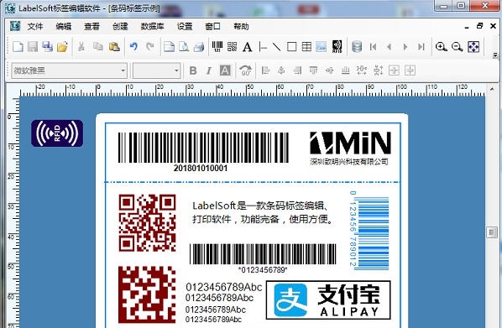Click the vertical scrollbar up arrow
The width and height of the screenshot is (502, 328).
(x=492, y=89)
